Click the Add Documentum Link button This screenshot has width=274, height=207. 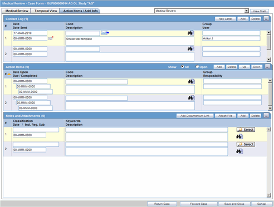click(195, 116)
